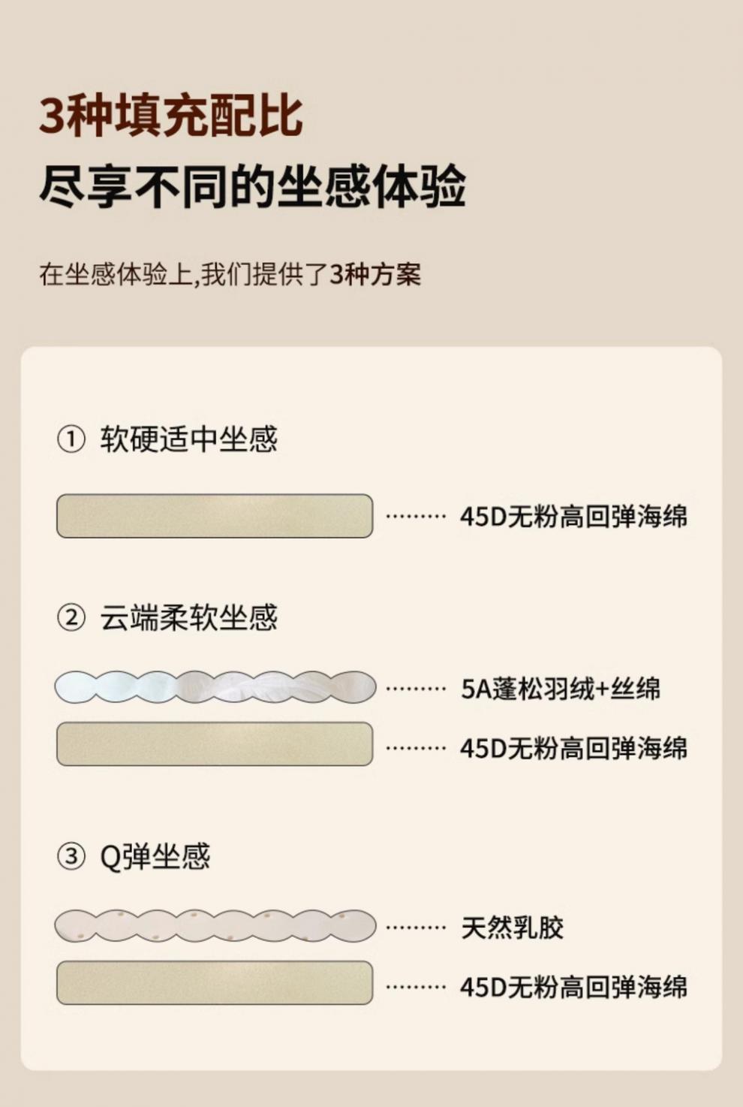Click the dotted line beside 天然乳胶
Image resolution: width=743 pixels, height=1107 pixels.
coord(416,928)
